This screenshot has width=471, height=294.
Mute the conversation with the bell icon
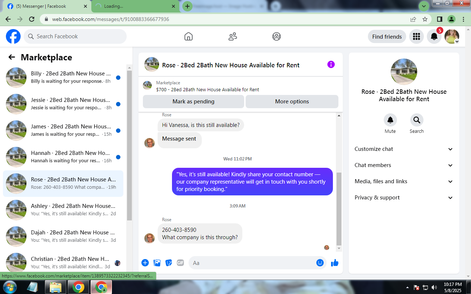click(390, 120)
